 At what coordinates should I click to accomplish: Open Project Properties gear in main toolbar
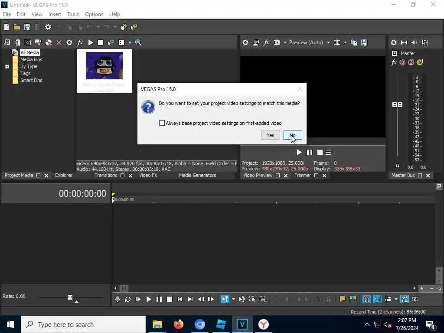[48, 27]
